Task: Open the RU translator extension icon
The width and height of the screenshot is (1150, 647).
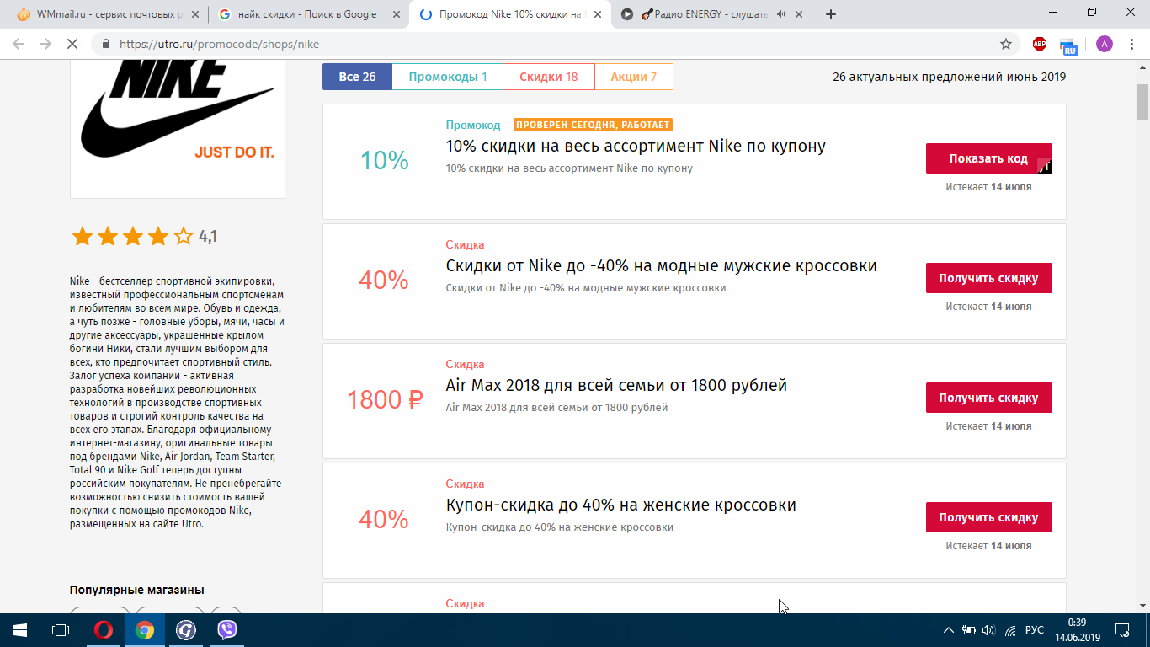Action: pyautogui.click(x=1068, y=45)
